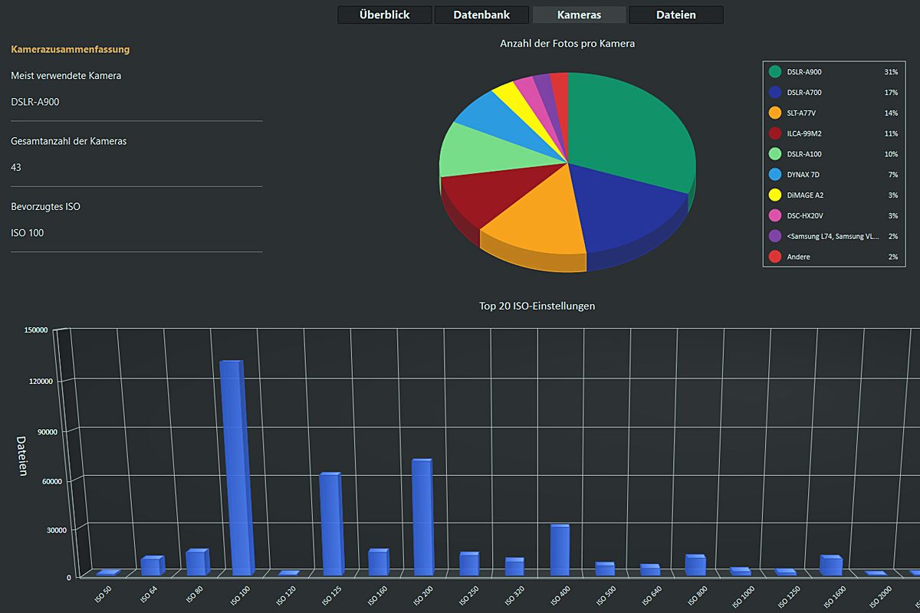The width and height of the screenshot is (920, 613).
Task: Click the dark blue DSLR-A700 legend circle
Action: point(775,93)
